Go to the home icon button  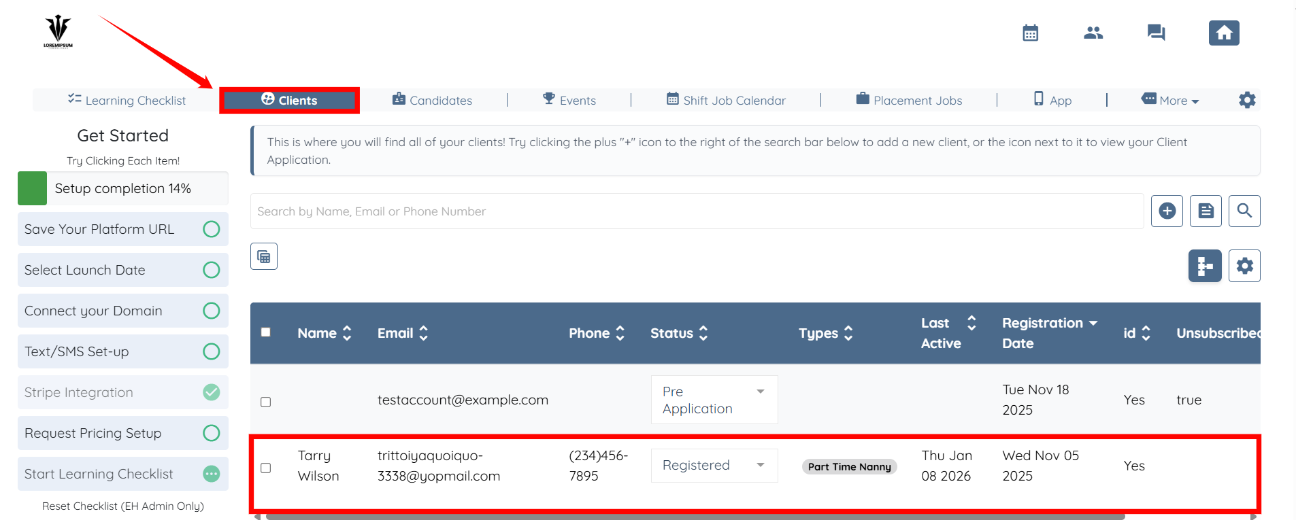[1224, 33]
